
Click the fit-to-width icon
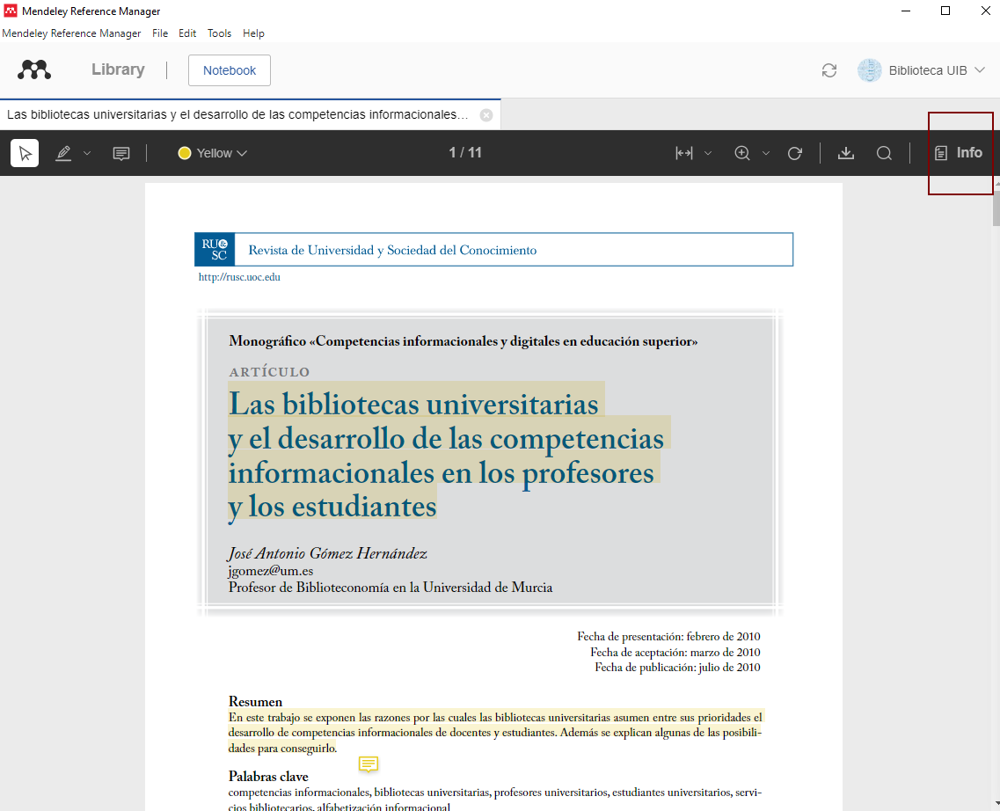[x=683, y=153]
